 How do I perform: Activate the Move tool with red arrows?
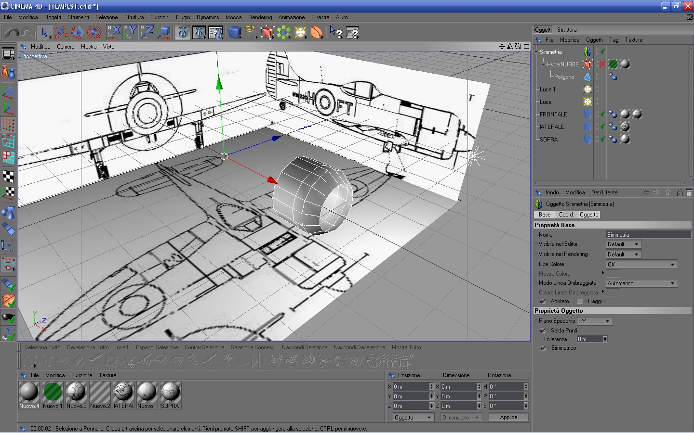[61, 32]
